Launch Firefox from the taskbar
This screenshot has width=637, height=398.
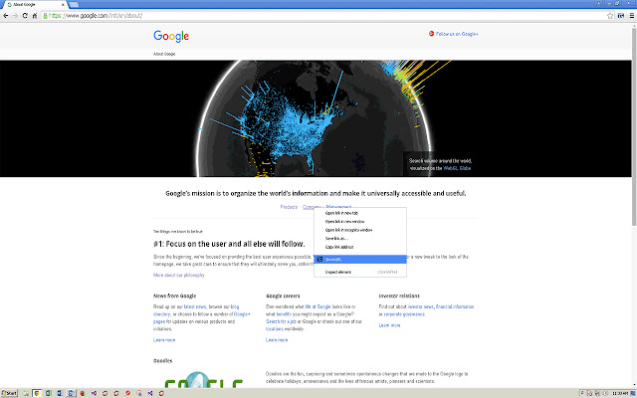tap(83, 393)
